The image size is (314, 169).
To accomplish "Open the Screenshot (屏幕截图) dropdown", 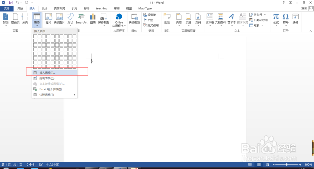I will tap(104, 19).
